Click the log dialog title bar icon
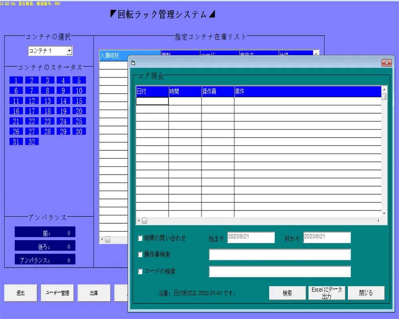The height and width of the screenshot is (319, 399). click(x=133, y=63)
